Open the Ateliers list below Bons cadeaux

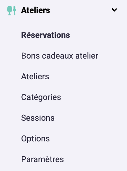(35, 76)
